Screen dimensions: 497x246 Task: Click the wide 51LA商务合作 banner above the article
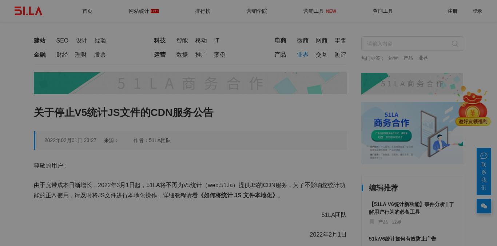tap(190, 83)
